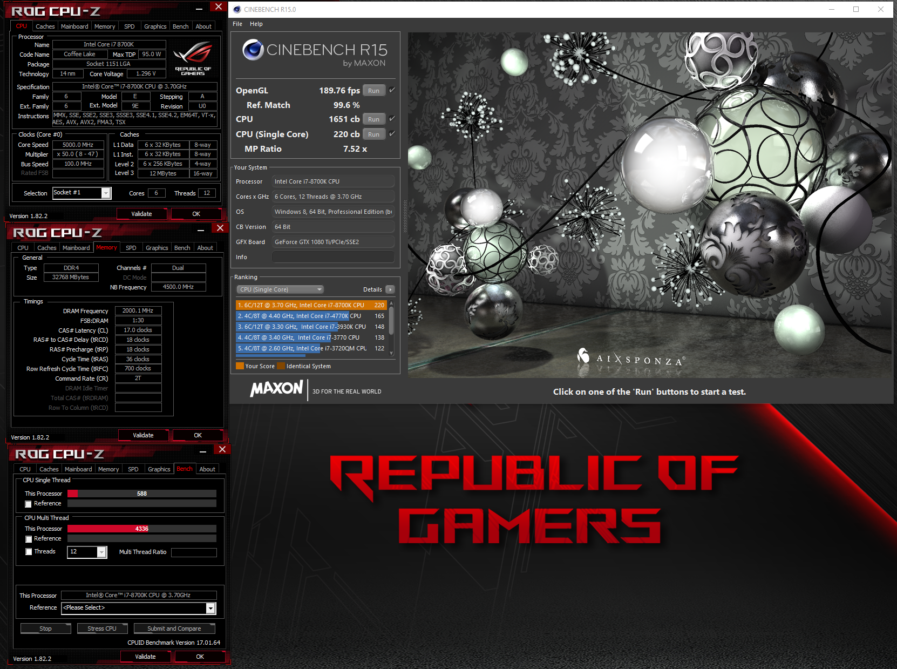Viewport: 897px width, 669px height.
Task: Select the i7-3930K ranking row scoring 148
Action: 311,327
